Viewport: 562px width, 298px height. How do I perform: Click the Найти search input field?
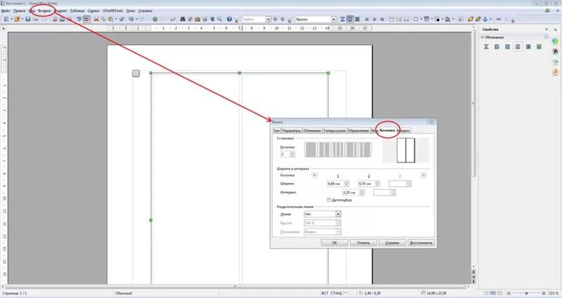tap(254, 20)
